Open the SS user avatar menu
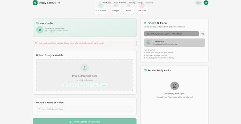The width and height of the screenshot is (241, 124). pos(206,3)
